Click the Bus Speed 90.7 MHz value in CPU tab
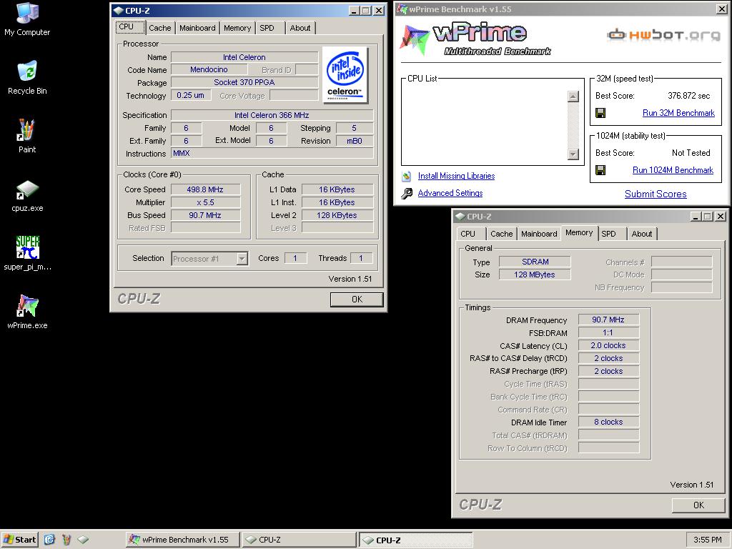The width and height of the screenshot is (732, 549). pos(205,215)
